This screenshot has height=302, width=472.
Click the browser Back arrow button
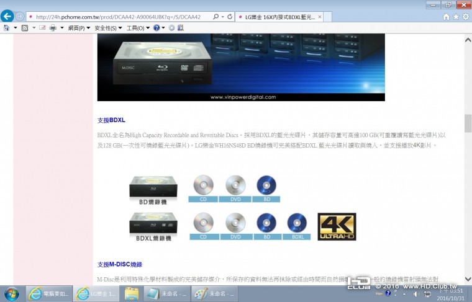pyautogui.click(x=7, y=16)
